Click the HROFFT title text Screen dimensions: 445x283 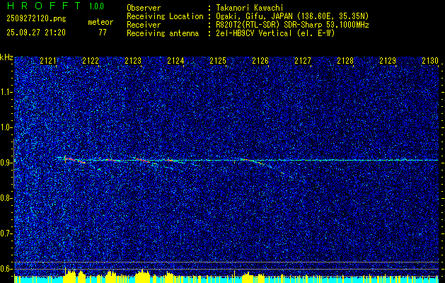coord(44,6)
